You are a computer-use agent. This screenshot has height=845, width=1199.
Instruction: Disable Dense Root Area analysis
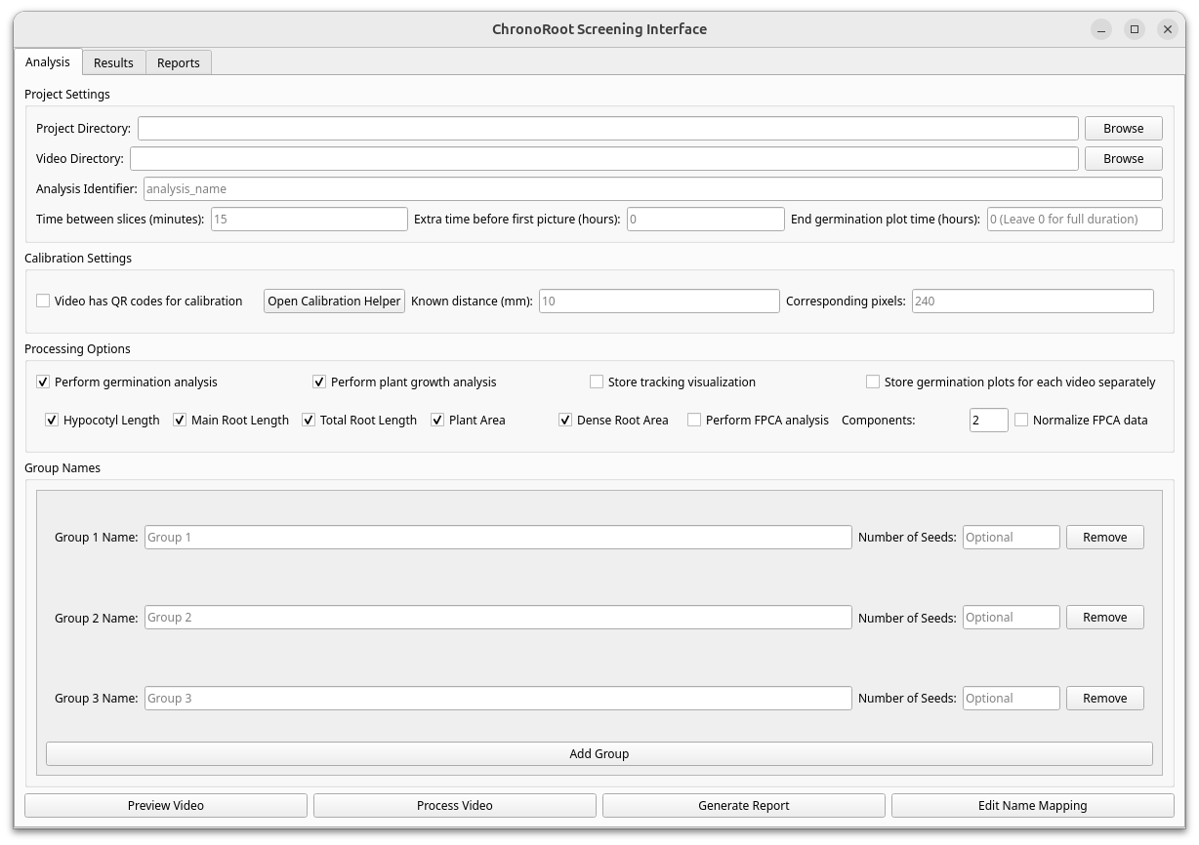(565, 420)
